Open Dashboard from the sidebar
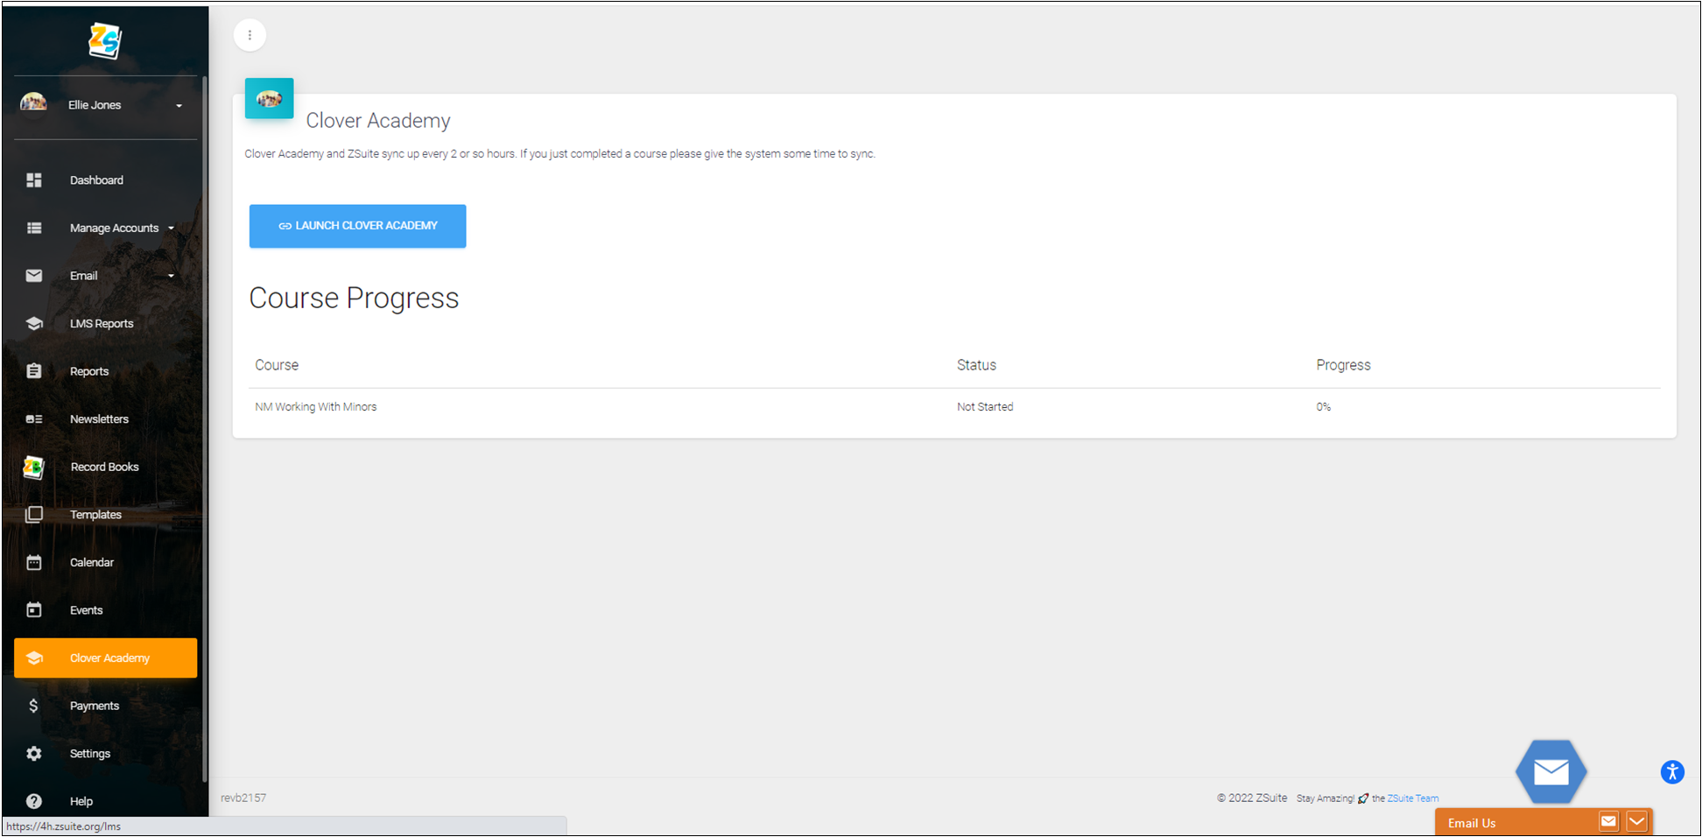This screenshot has width=1702, height=837. [x=96, y=180]
